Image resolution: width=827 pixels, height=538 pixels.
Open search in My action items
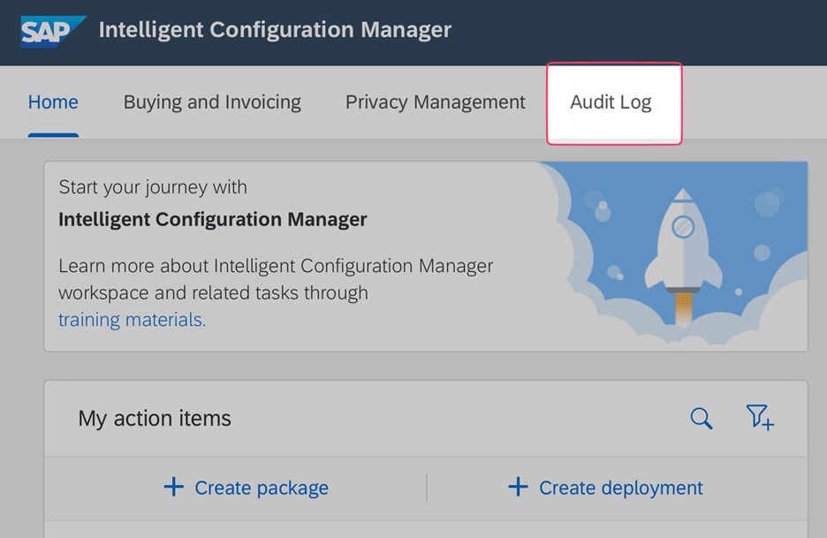(702, 418)
